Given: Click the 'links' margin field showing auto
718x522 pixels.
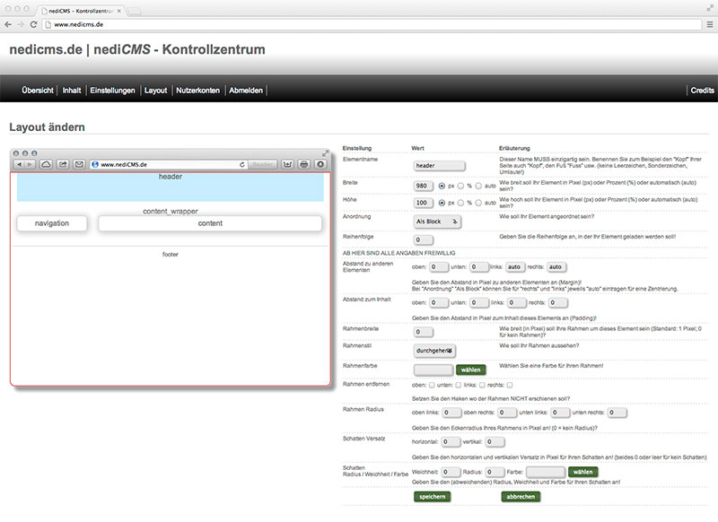Looking at the screenshot, I should pos(514,267).
